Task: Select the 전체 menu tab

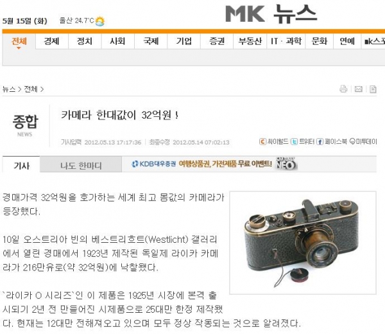Action: 19,41
